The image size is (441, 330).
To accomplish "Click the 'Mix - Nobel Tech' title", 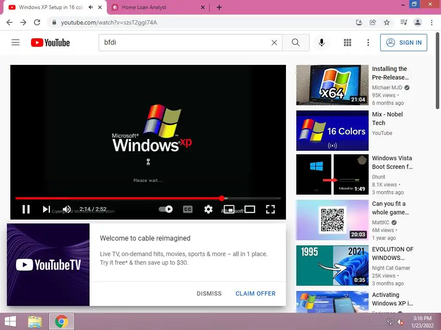I will [x=387, y=119].
